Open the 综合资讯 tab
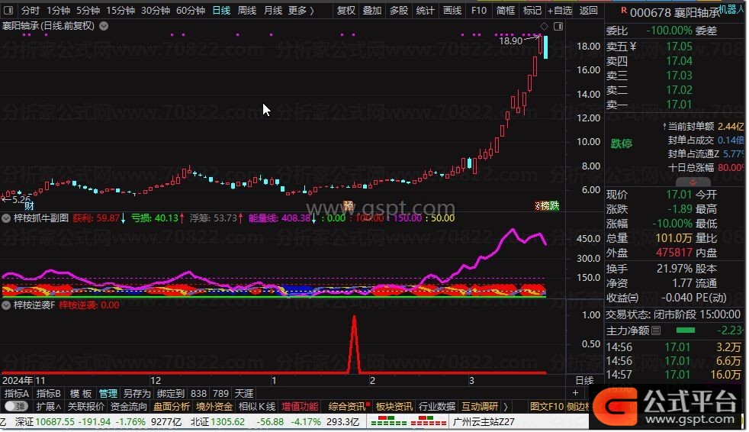The width and height of the screenshot is (749, 432). 347,407
